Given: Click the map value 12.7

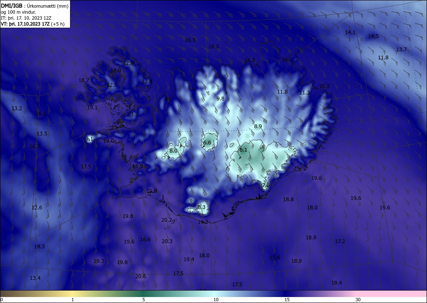Looking at the screenshot, I should (112, 85).
